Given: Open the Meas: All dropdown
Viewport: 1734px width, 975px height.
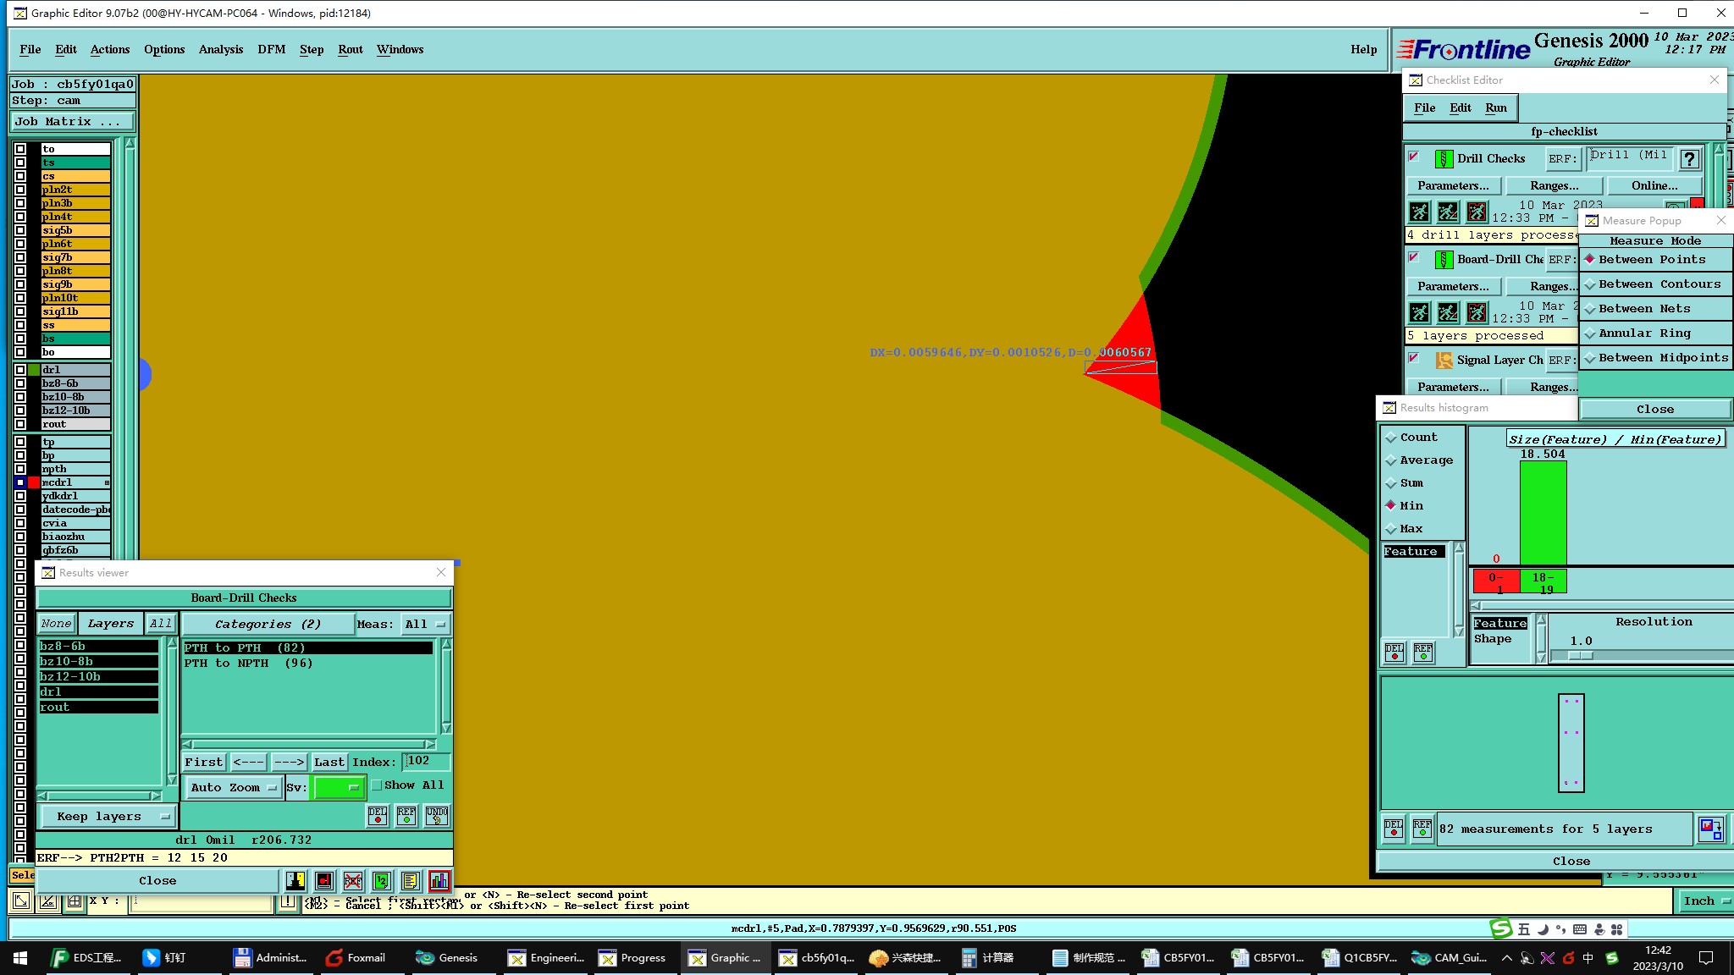Looking at the screenshot, I should point(424,625).
